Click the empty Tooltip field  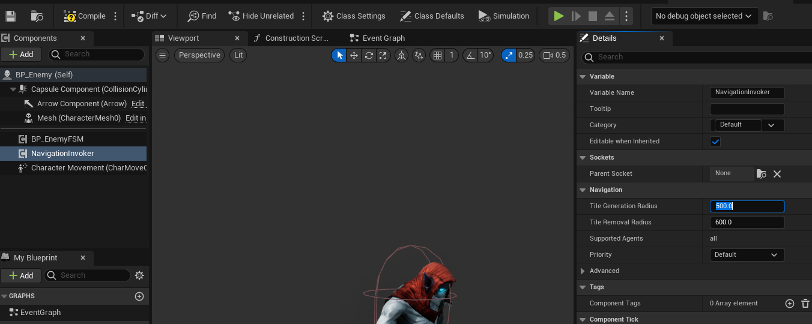pos(747,109)
